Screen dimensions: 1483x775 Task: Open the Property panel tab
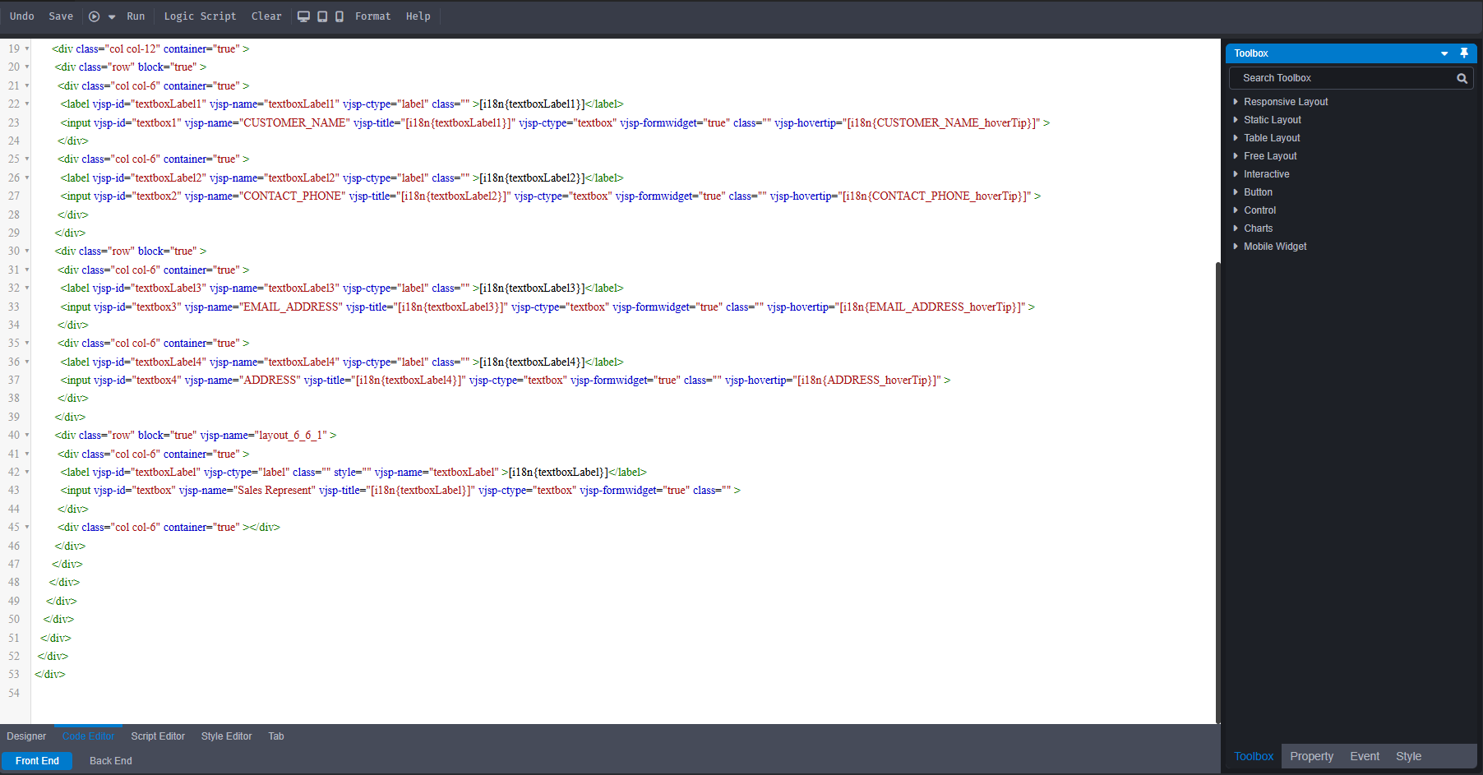[x=1311, y=756]
